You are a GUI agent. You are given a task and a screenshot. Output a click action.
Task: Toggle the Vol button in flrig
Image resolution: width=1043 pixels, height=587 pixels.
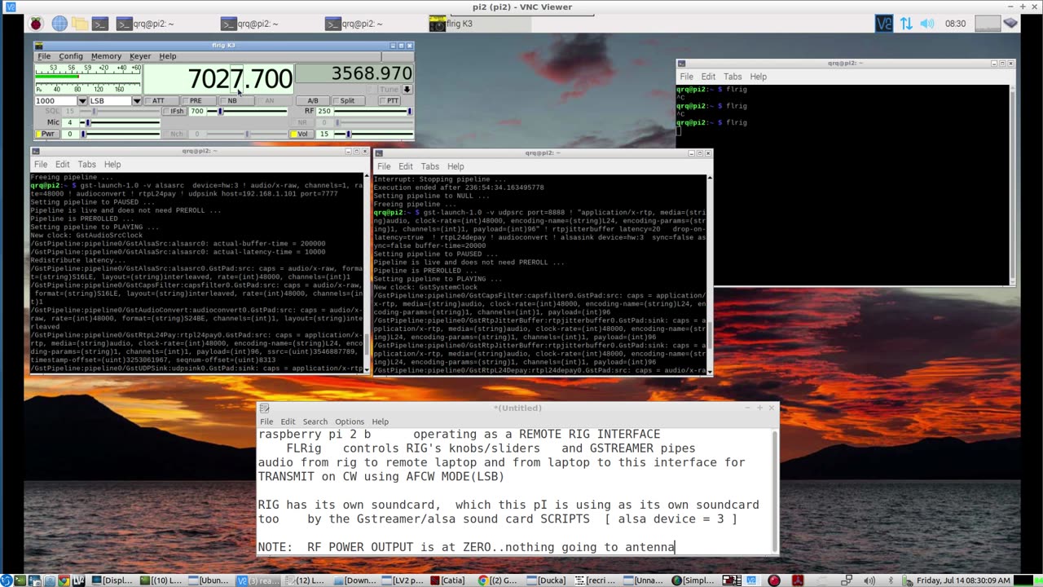click(x=301, y=134)
